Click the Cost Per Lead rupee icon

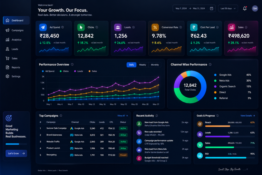(x=194, y=27)
